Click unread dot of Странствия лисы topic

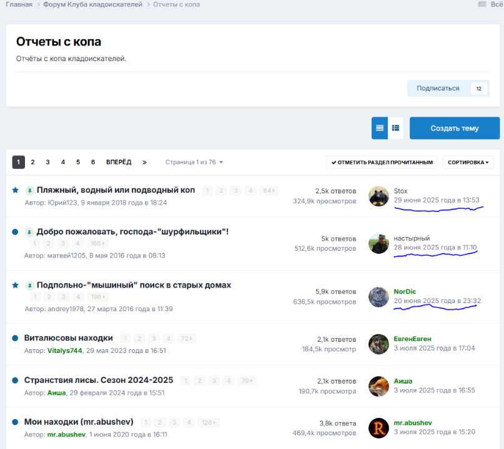[x=15, y=380]
